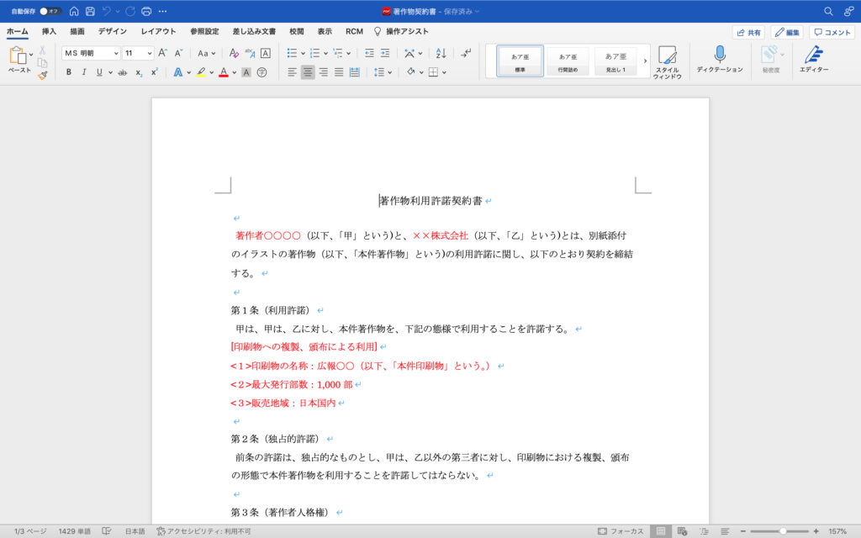This screenshot has height=538, width=861.
Task: Apply the red font color
Action: coord(224,72)
